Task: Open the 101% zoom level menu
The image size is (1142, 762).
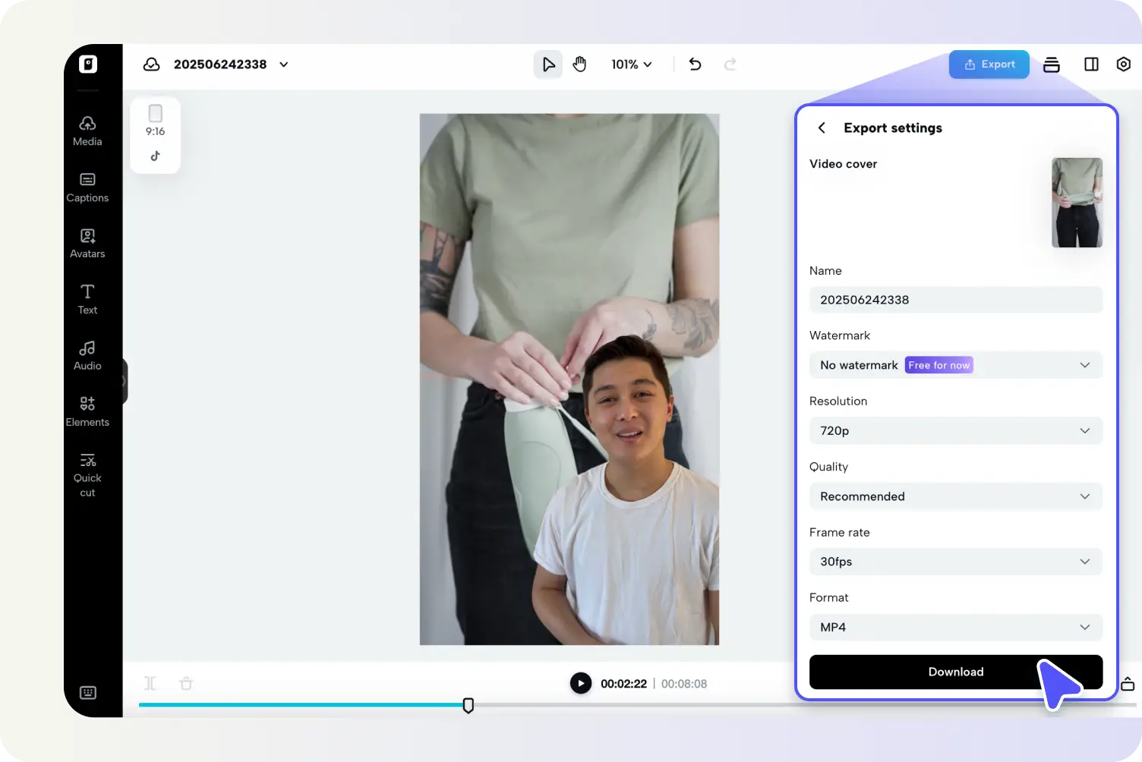Action: click(631, 64)
